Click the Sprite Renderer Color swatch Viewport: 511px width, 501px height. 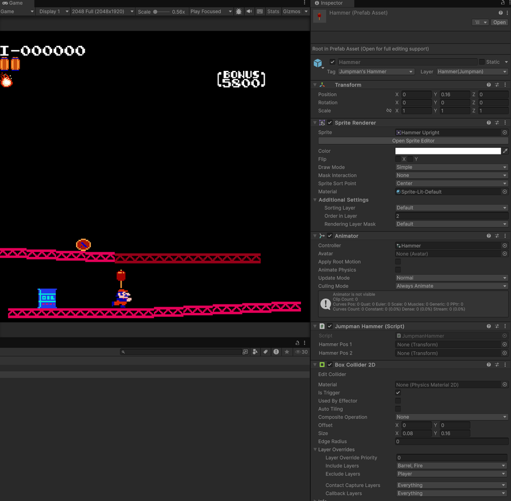point(448,151)
